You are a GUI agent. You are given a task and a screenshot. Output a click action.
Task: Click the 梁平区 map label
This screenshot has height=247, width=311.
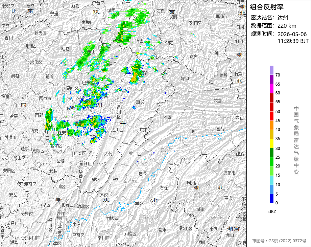pyautogui.click(x=135, y=154)
